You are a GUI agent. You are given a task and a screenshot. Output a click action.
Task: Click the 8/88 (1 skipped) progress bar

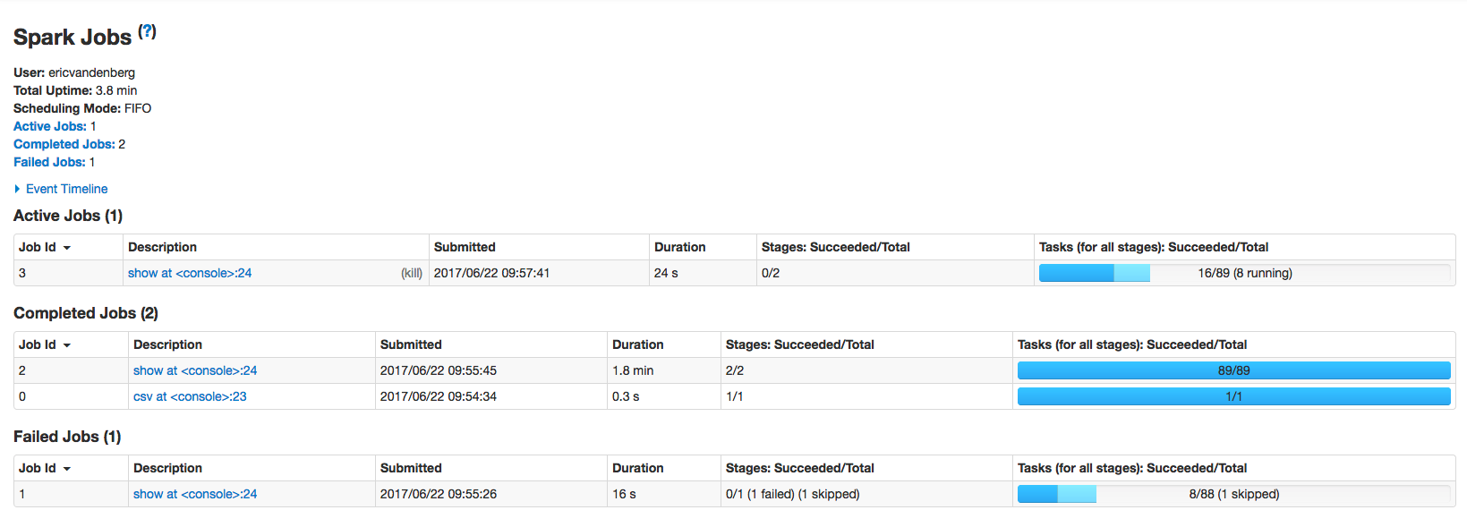[x=1234, y=494]
